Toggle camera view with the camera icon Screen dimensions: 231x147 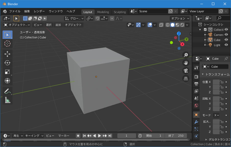click(186, 70)
